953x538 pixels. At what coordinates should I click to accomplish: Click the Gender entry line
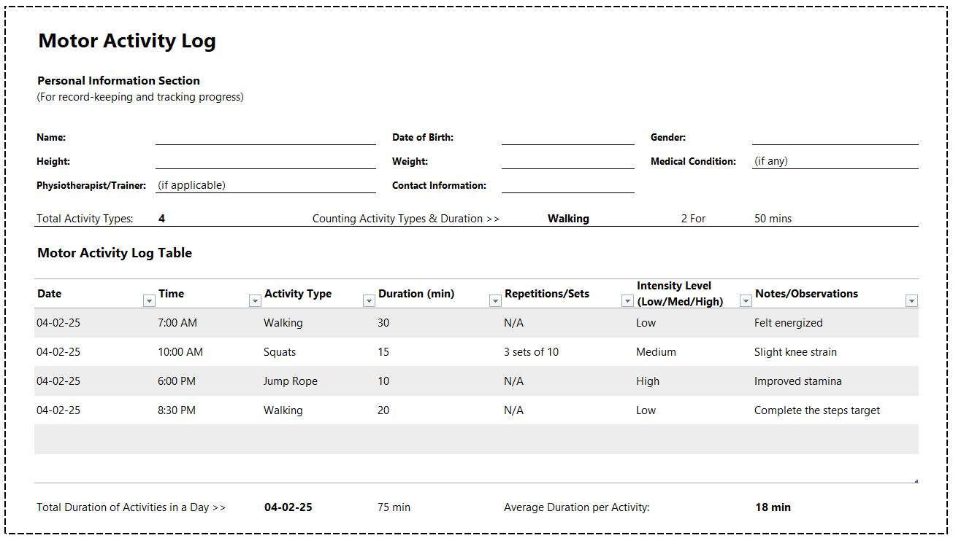835,137
